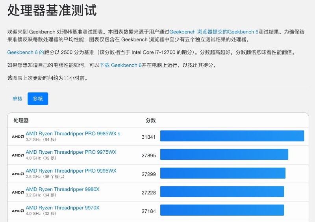This screenshot has width=315, height=222.
Task: Open AMD Ryzen Threadripper PRO 9995WX link
Action: point(71,171)
